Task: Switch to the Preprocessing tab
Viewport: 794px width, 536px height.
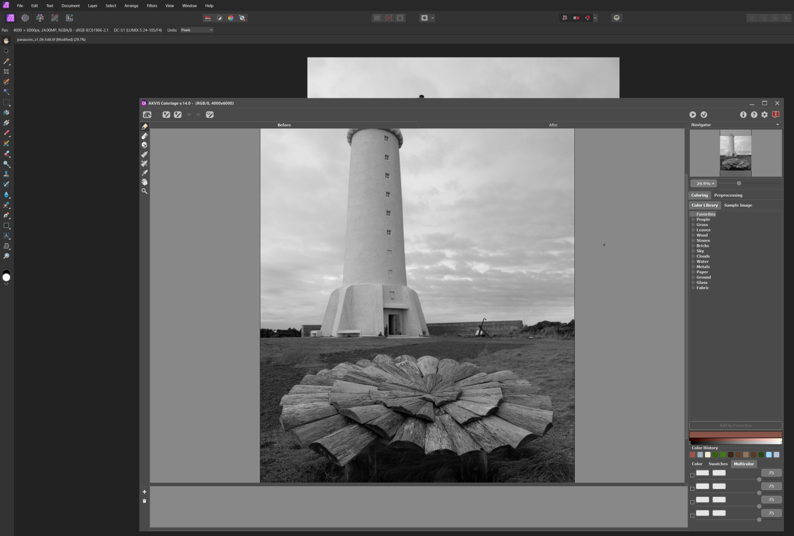Action: tap(728, 195)
